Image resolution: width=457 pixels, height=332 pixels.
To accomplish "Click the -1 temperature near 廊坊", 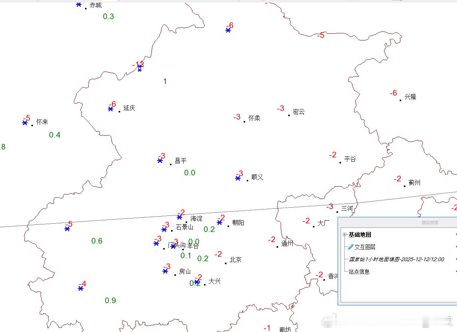I will pos(267,328).
